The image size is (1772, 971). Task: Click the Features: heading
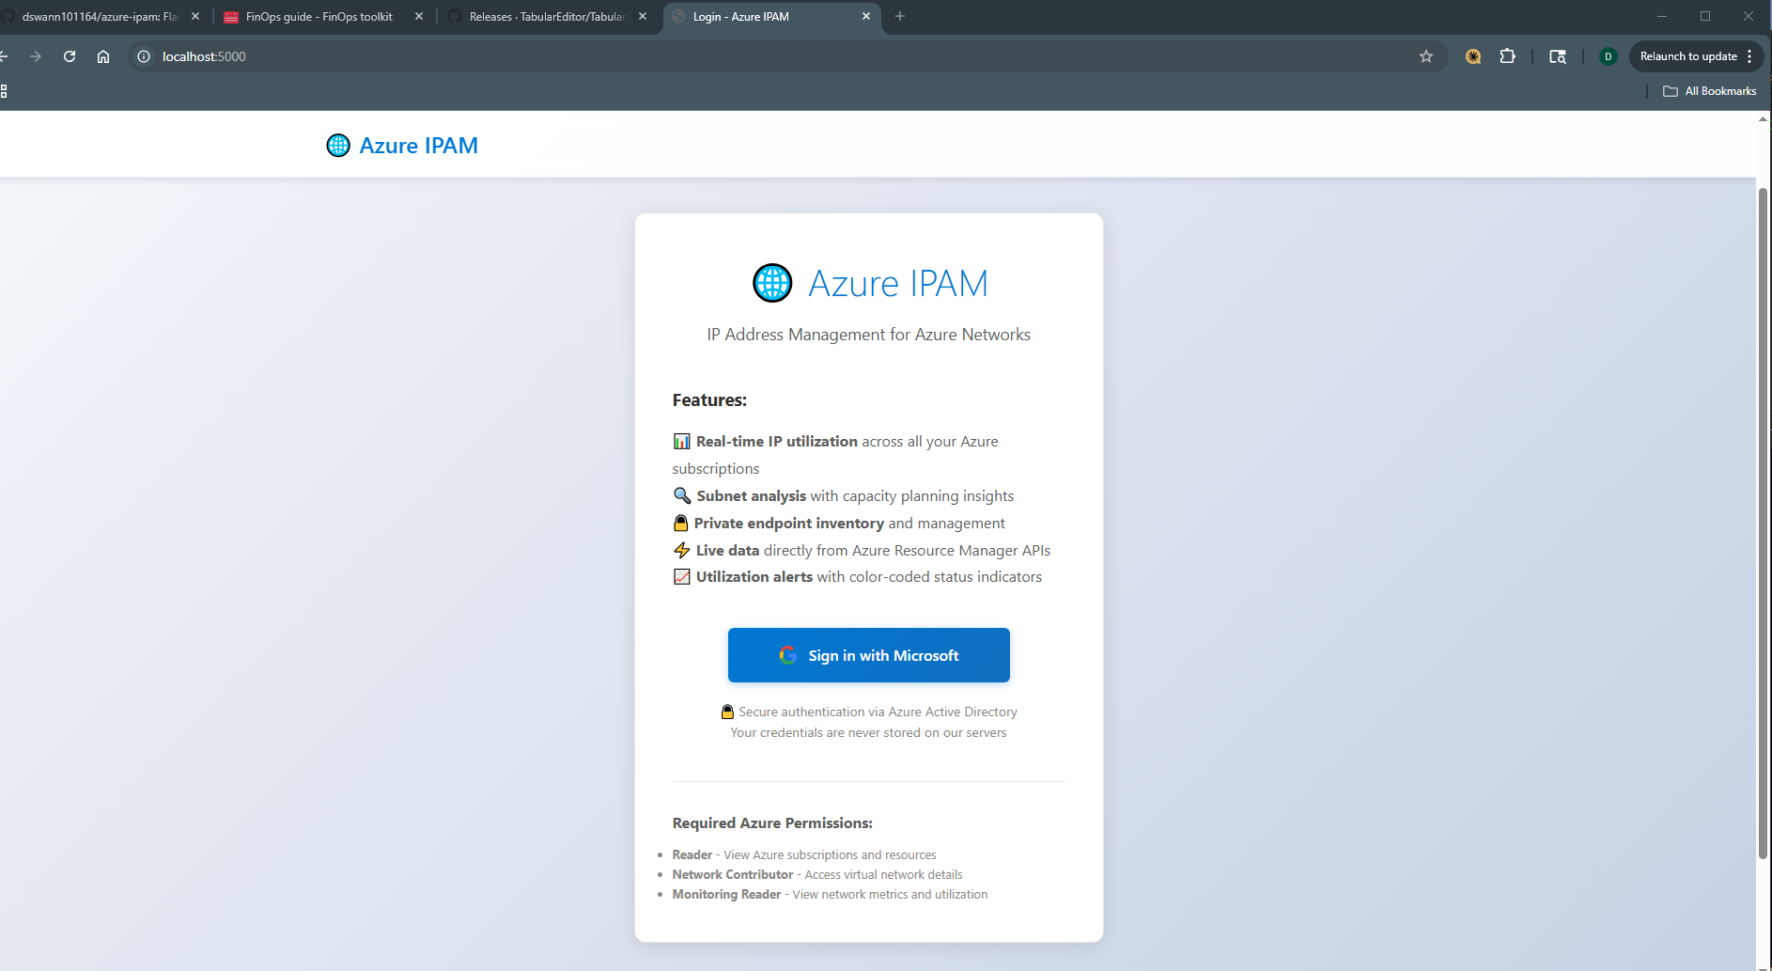pos(709,400)
